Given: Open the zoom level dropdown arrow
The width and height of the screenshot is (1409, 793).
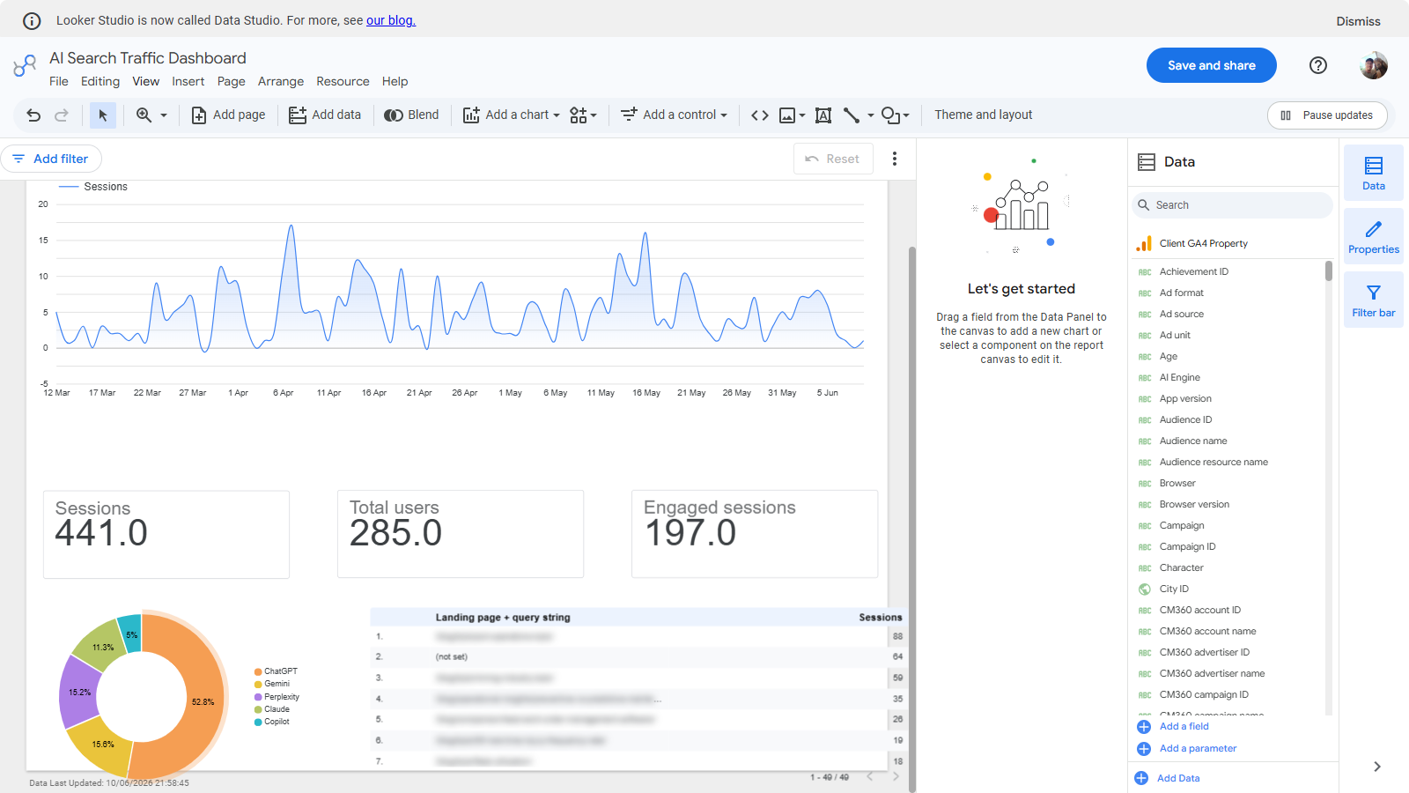Looking at the screenshot, I should click(164, 115).
